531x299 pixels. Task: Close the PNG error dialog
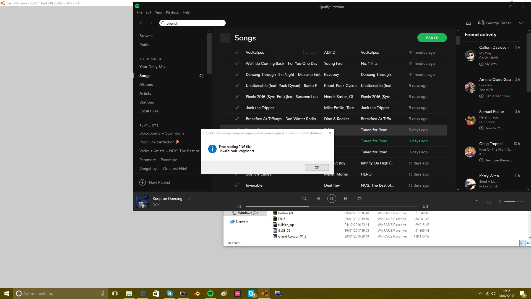coord(330,133)
